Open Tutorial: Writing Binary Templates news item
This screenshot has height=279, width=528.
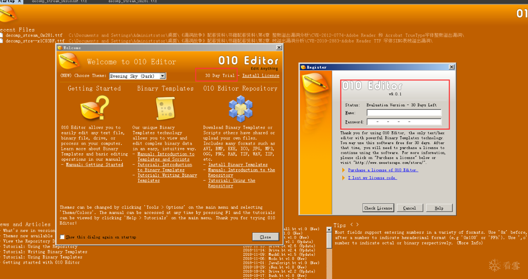click(x=45, y=252)
